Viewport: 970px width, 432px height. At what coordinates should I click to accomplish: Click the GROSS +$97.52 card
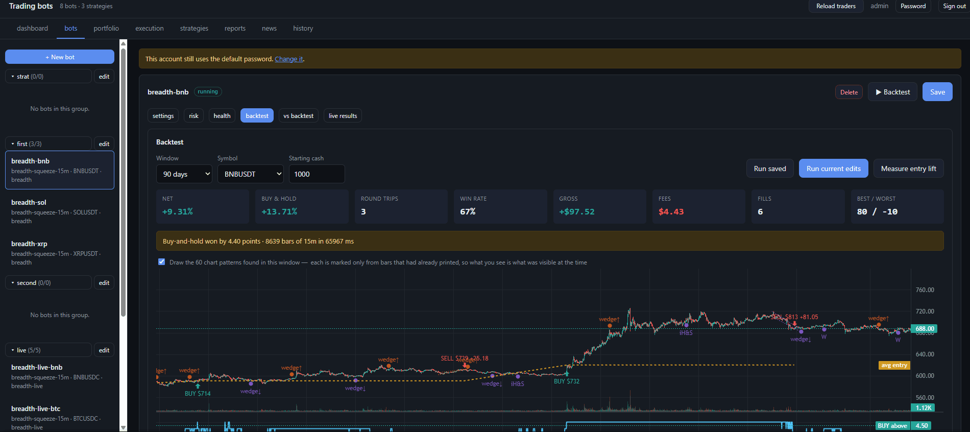[x=600, y=206]
